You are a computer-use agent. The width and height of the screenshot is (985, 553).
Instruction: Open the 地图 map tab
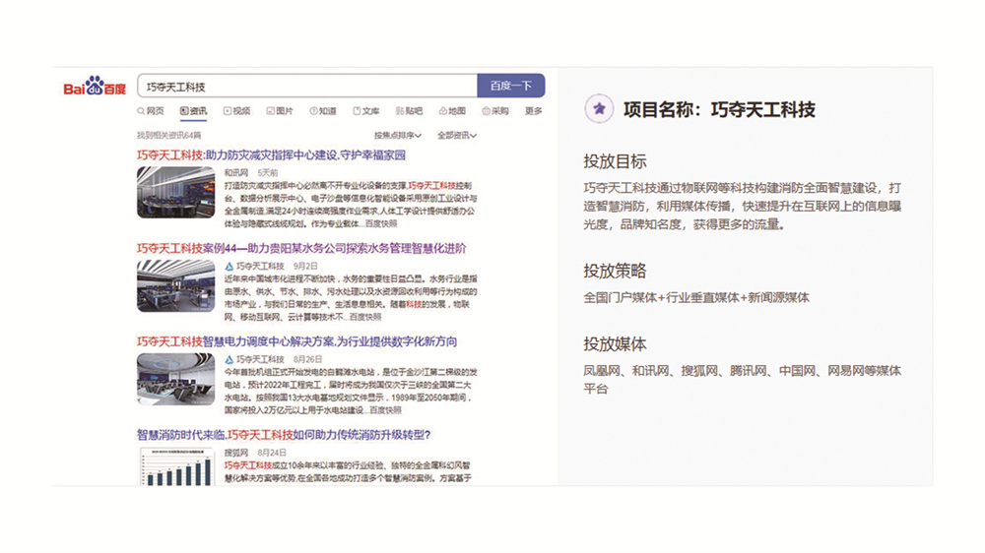coord(451,111)
